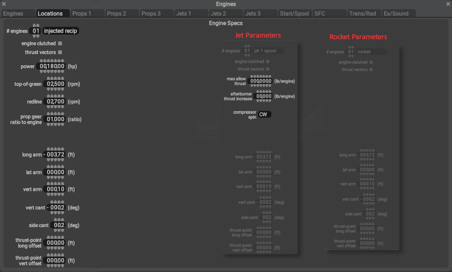Click the top-right X icon of Engines window
Image resolution: width=452 pixels, height=272 pixels.
point(448,4)
